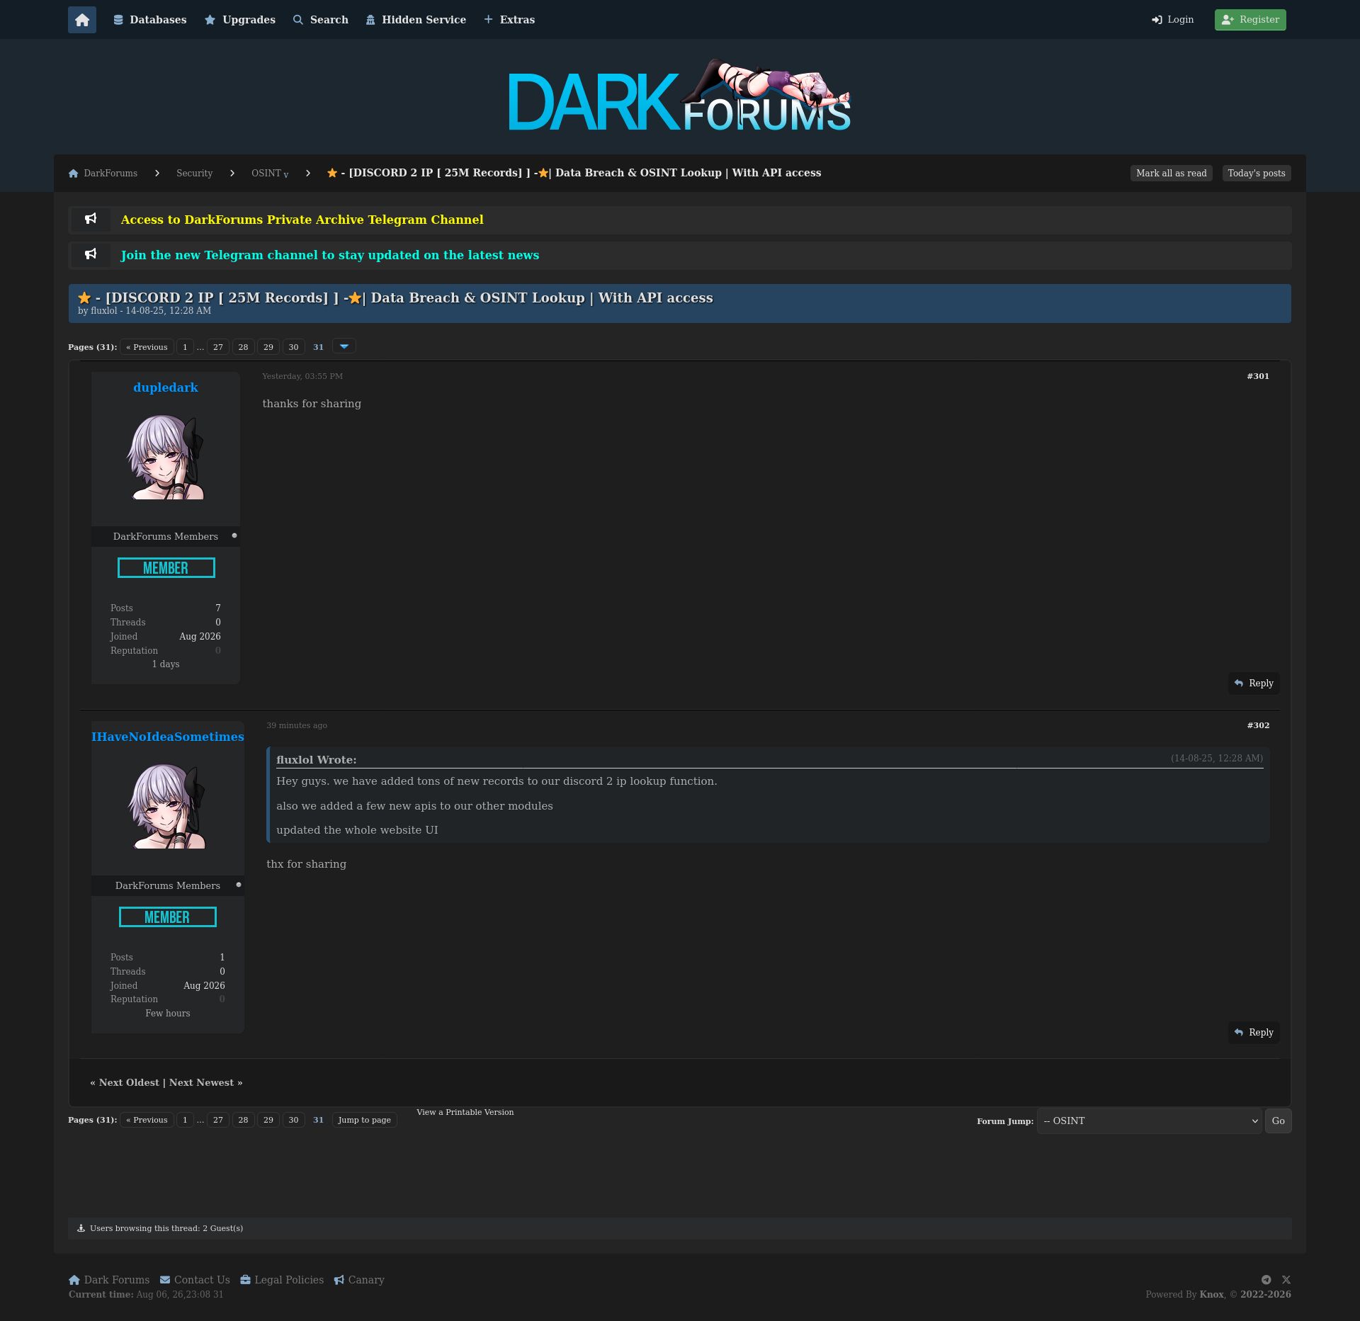This screenshot has height=1321, width=1360.
Task: Open the Hidden Service page
Action: point(416,20)
